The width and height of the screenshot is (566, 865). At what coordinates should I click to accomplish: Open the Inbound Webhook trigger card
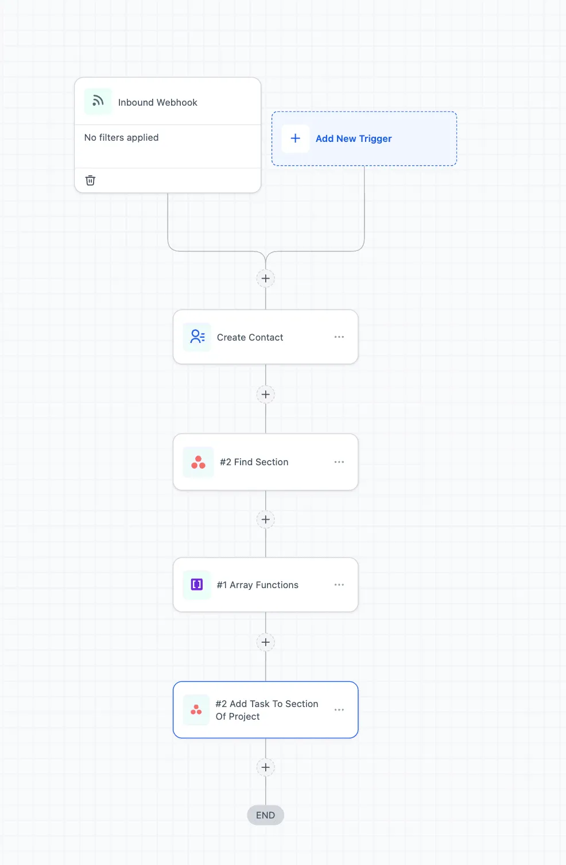(168, 135)
